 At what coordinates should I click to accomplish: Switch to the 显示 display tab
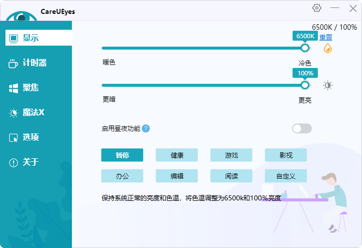pos(31,38)
